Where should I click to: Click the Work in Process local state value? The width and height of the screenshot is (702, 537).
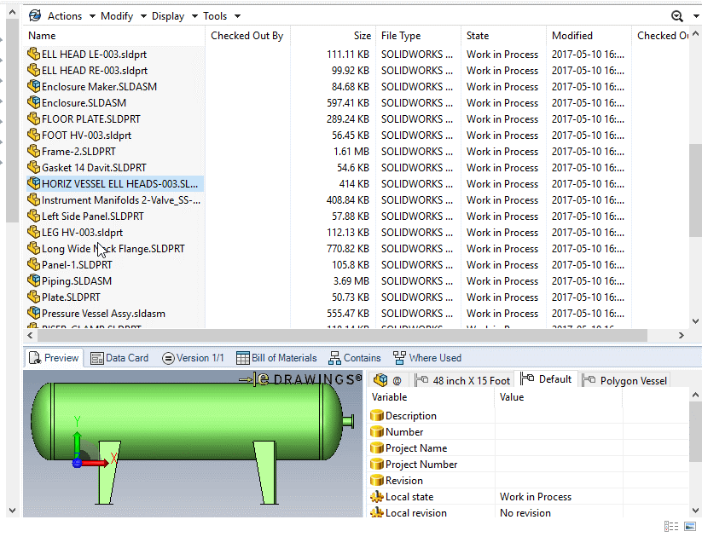click(x=536, y=497)
